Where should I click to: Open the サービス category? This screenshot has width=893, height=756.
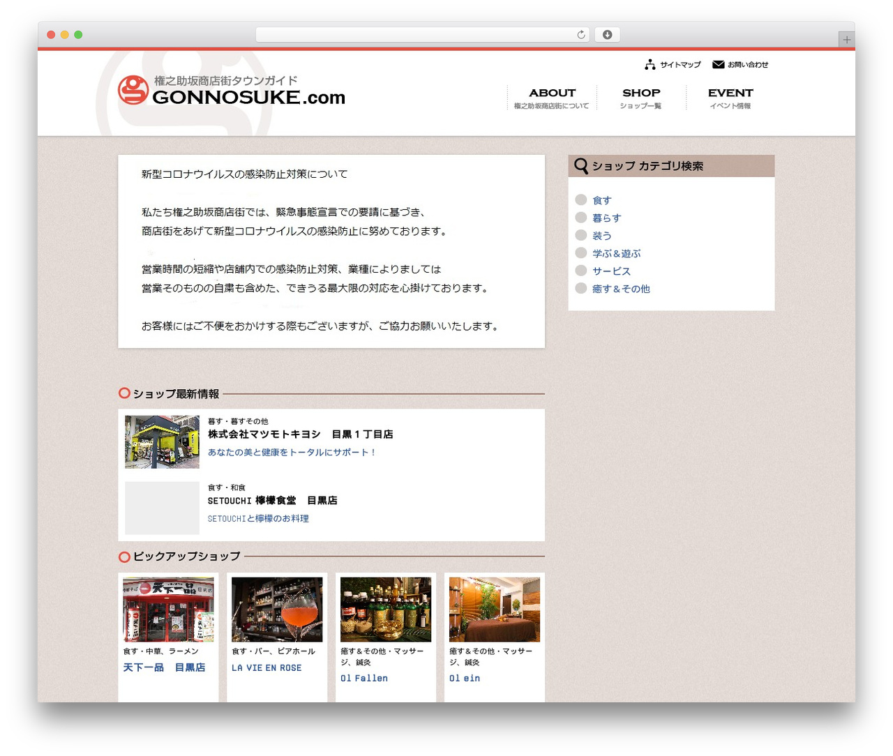click(x=611, y=271)
